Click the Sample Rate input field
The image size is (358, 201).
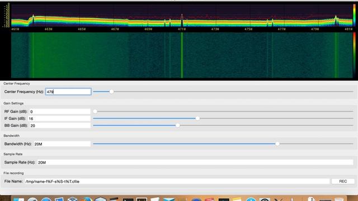click(195, 162)
